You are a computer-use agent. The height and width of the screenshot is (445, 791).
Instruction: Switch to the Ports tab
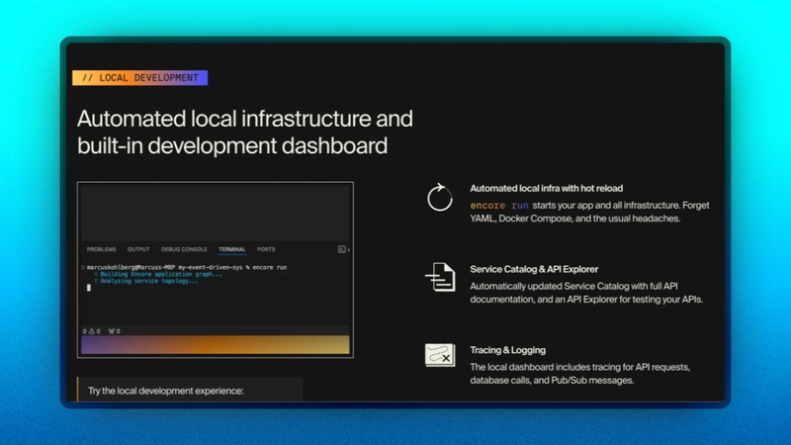point(266,249)
